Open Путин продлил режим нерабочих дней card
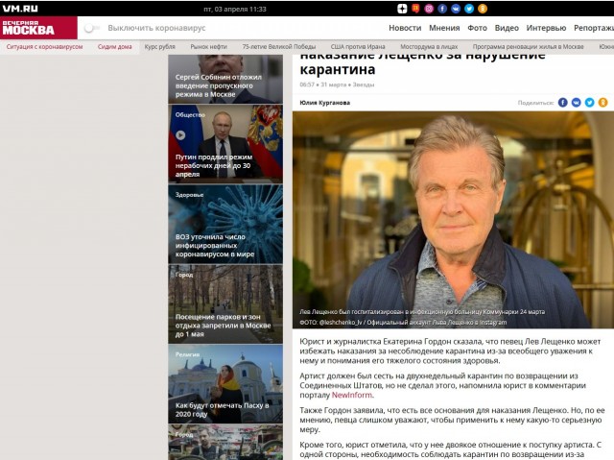This screenshot has height=460, width=614. pos(225,144)
